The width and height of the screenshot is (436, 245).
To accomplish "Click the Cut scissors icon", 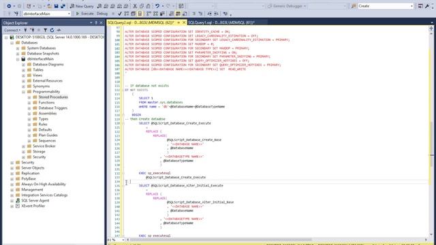I will [135, 6].
